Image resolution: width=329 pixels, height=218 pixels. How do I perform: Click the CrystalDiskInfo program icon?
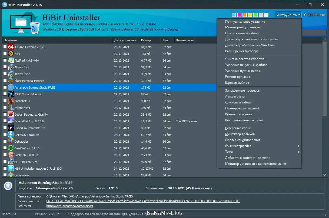click(11, 121)
